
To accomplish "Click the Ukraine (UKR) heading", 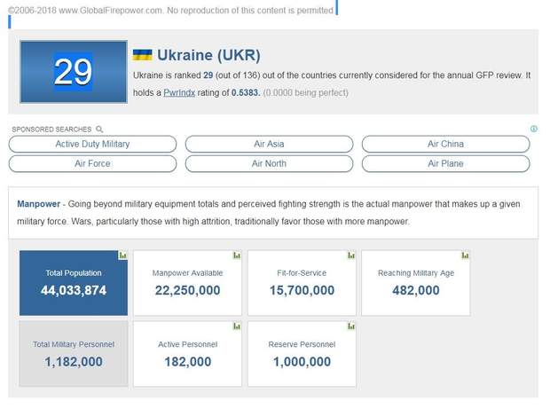I will pos(208,55).
